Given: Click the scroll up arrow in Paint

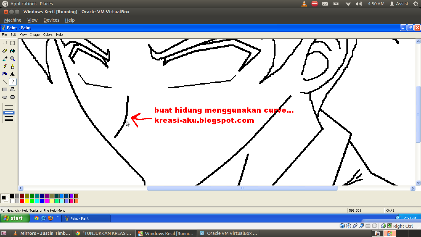Looking at the screenshot, I should (x=418, y=41).
